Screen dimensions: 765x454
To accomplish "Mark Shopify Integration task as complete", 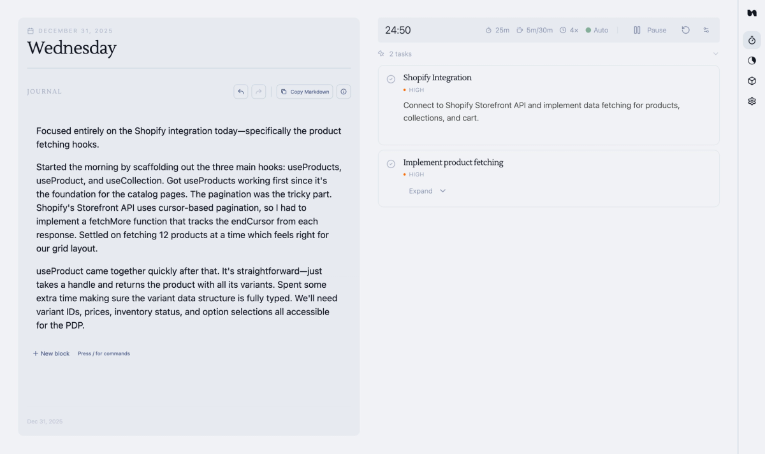I will 391,79.
